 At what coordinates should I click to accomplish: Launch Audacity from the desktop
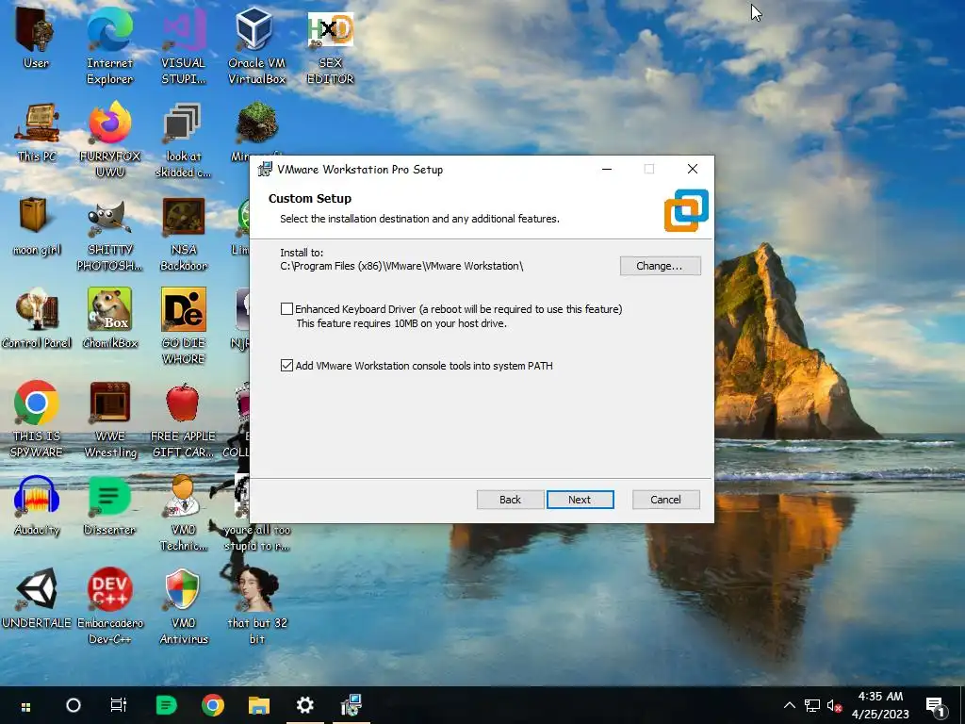click(37, 505)
